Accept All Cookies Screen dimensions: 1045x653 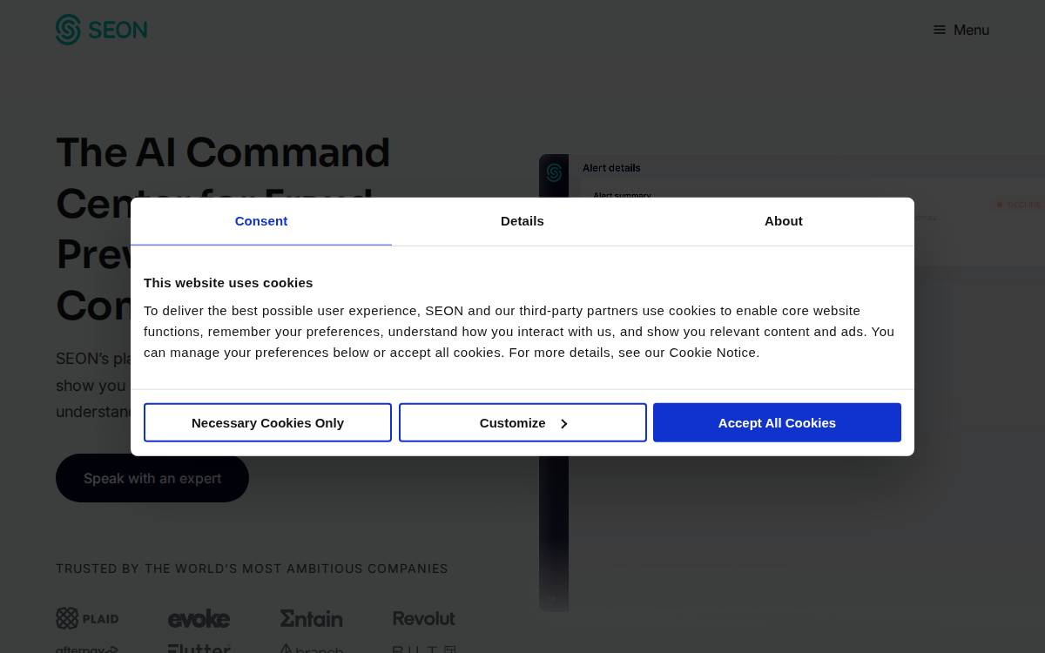777,422
